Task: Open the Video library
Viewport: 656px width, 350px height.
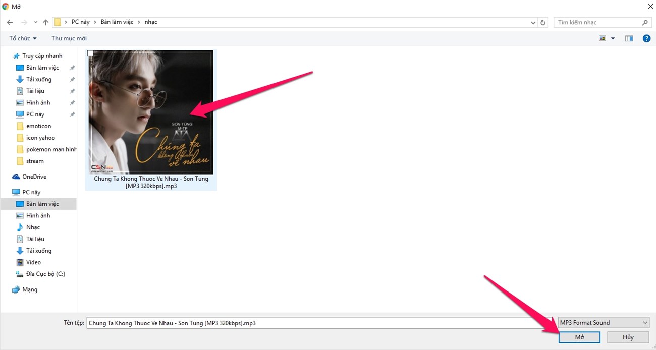Action: click(x=33, y=262)
